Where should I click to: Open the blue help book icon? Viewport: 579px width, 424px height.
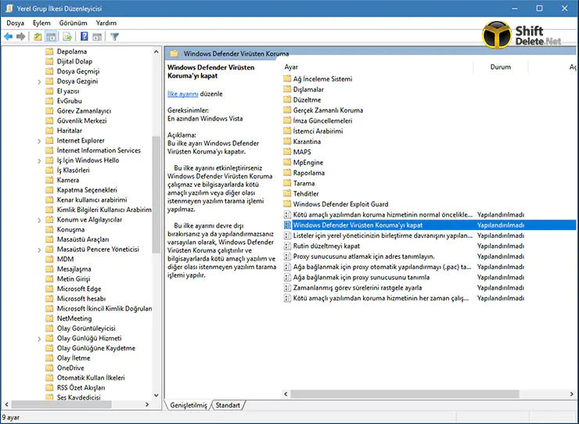pyautogui.click(x=85, y=37)
